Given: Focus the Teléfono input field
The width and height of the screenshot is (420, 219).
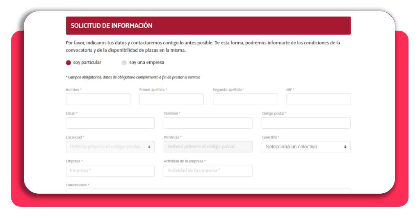Looking at the screenshot, I should pos(208,123).
